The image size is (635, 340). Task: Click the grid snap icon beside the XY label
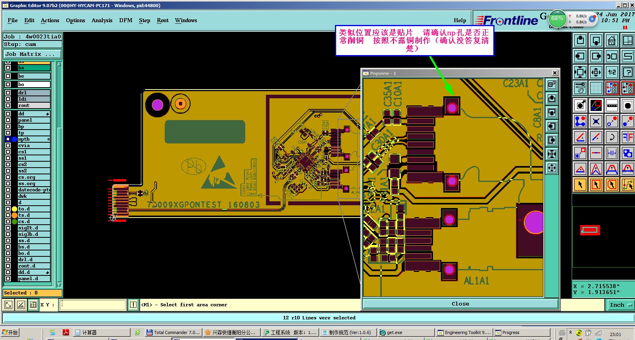pos(33,304)
